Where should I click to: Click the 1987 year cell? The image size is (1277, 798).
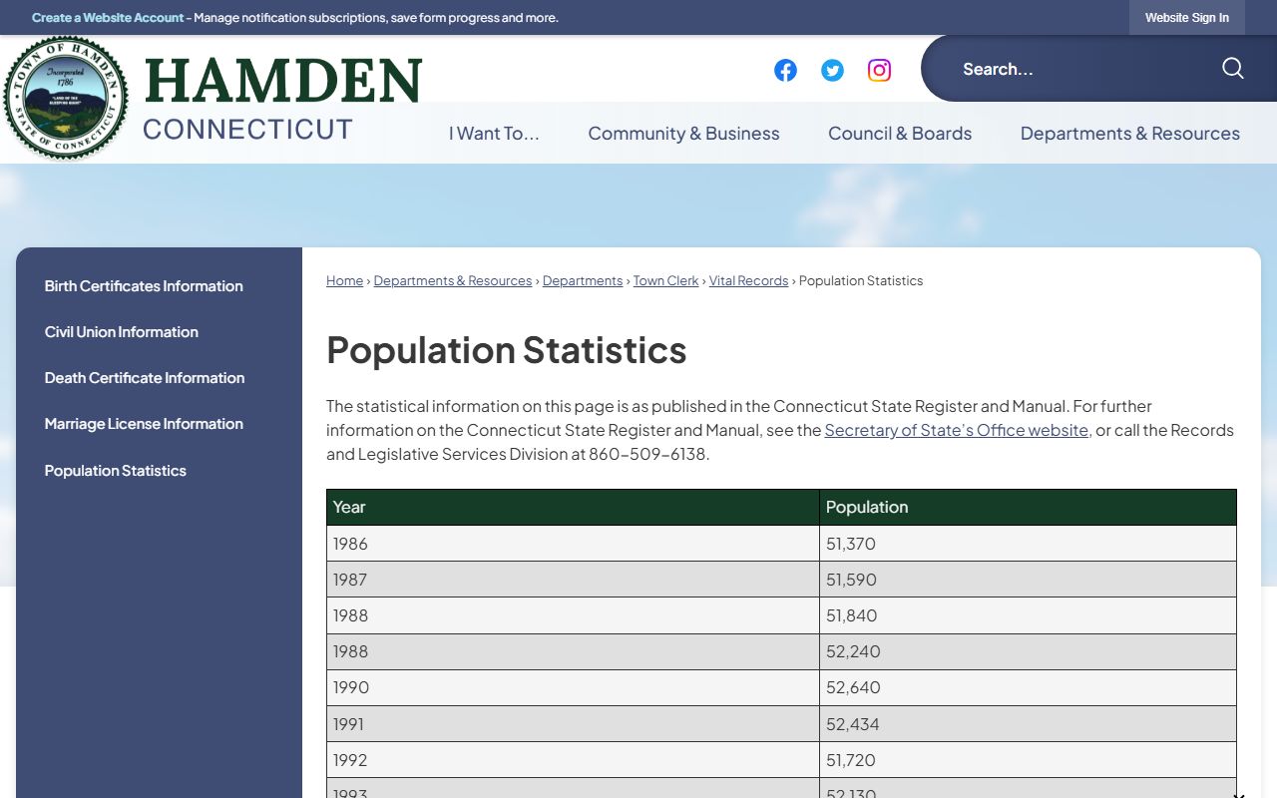573,580
